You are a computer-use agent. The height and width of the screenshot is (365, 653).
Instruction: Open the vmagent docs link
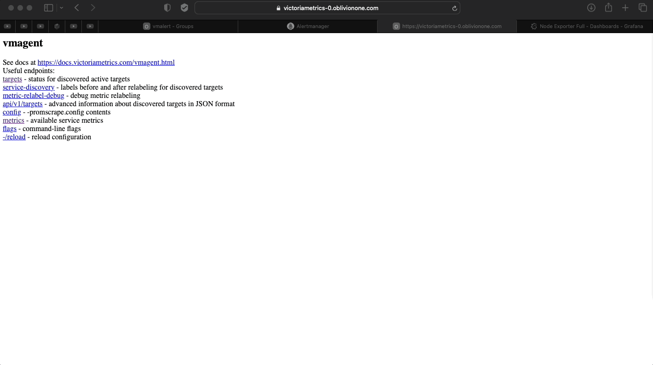click(x=106, y=63)
